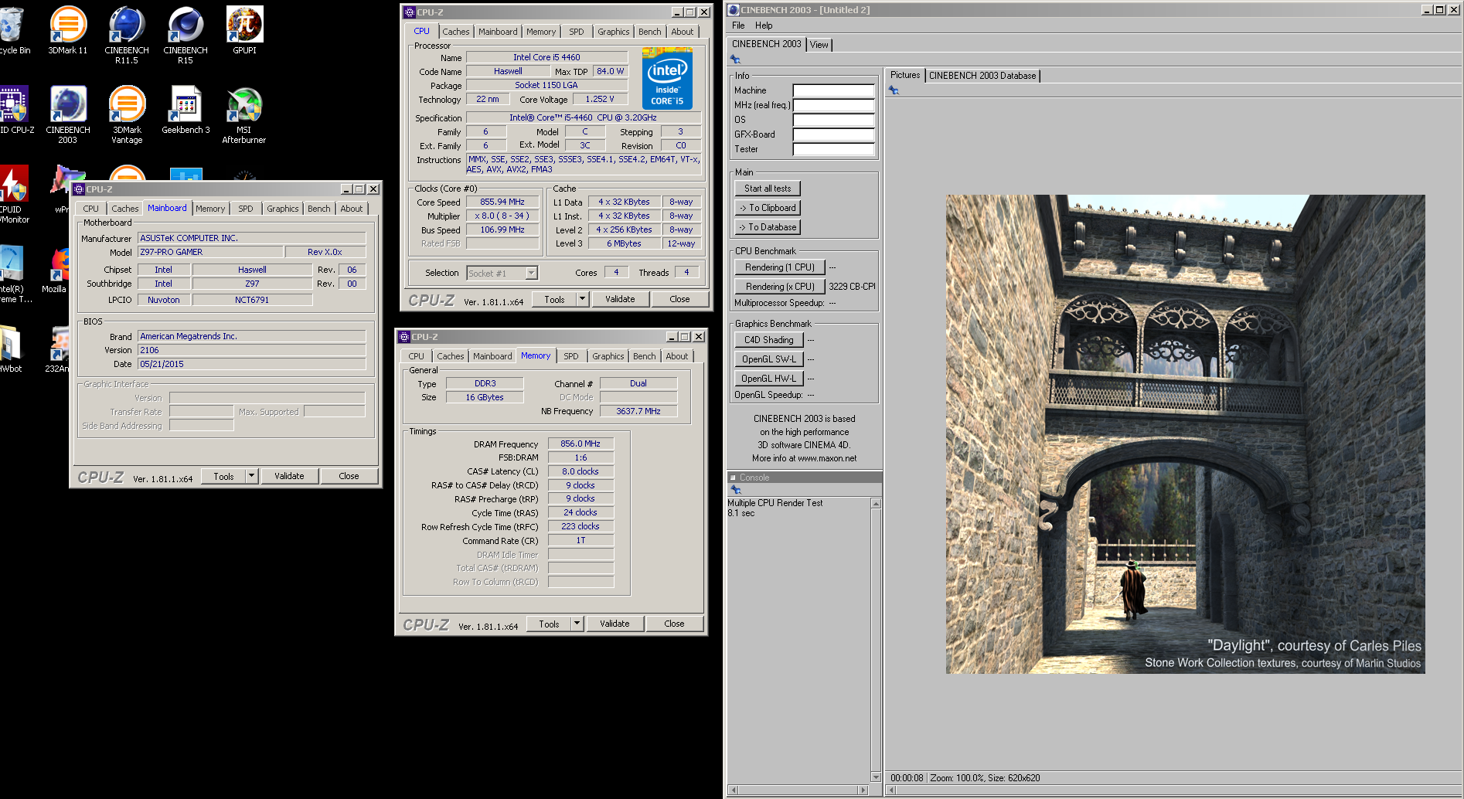The width and height of the screenshot is (1464, 799).
Task: Click the pin icon under CINEBENCH 2003 tab
Action: pos(735,59)
